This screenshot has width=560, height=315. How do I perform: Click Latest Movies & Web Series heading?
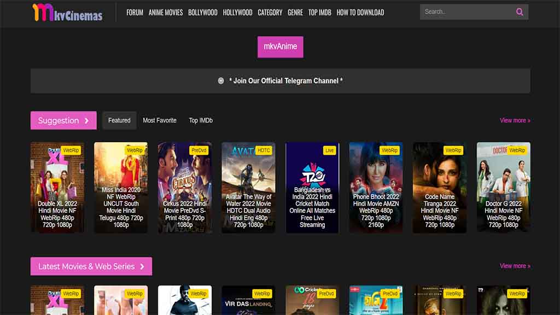[x=91, y=266]
